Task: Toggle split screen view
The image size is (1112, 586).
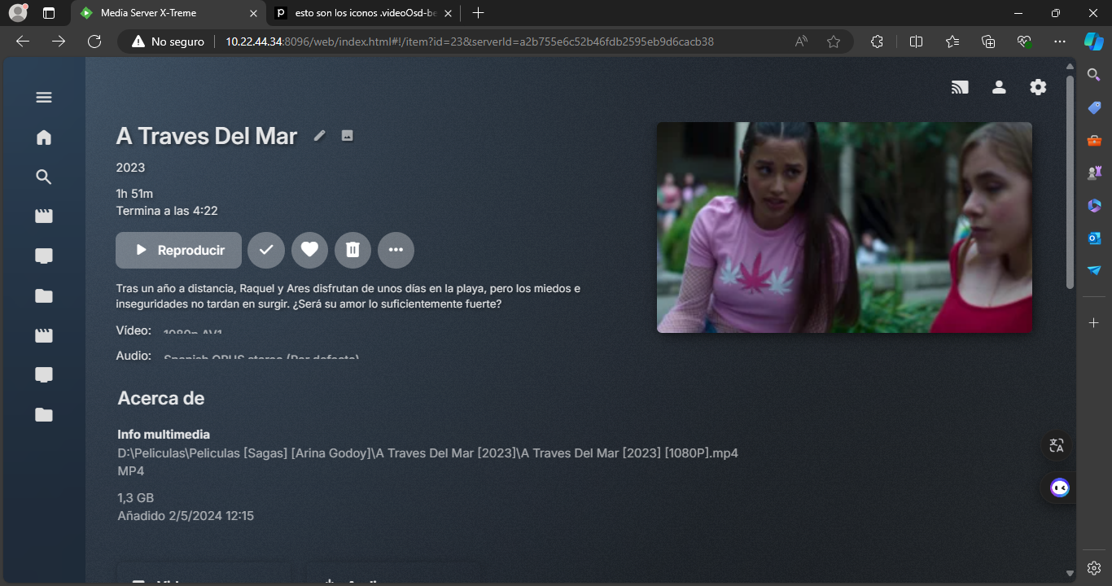Action: pyautogui.click(x=916, y=42)
